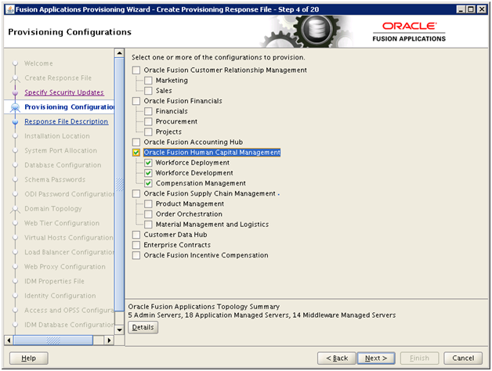Click sidebar vertical scrollbar up arrow
Viewport: 492px width, 371px height.
pos(119,53)
